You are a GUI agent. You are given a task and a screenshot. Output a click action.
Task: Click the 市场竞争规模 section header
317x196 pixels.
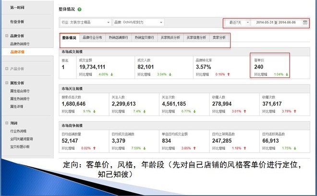[x=184, y=125]
